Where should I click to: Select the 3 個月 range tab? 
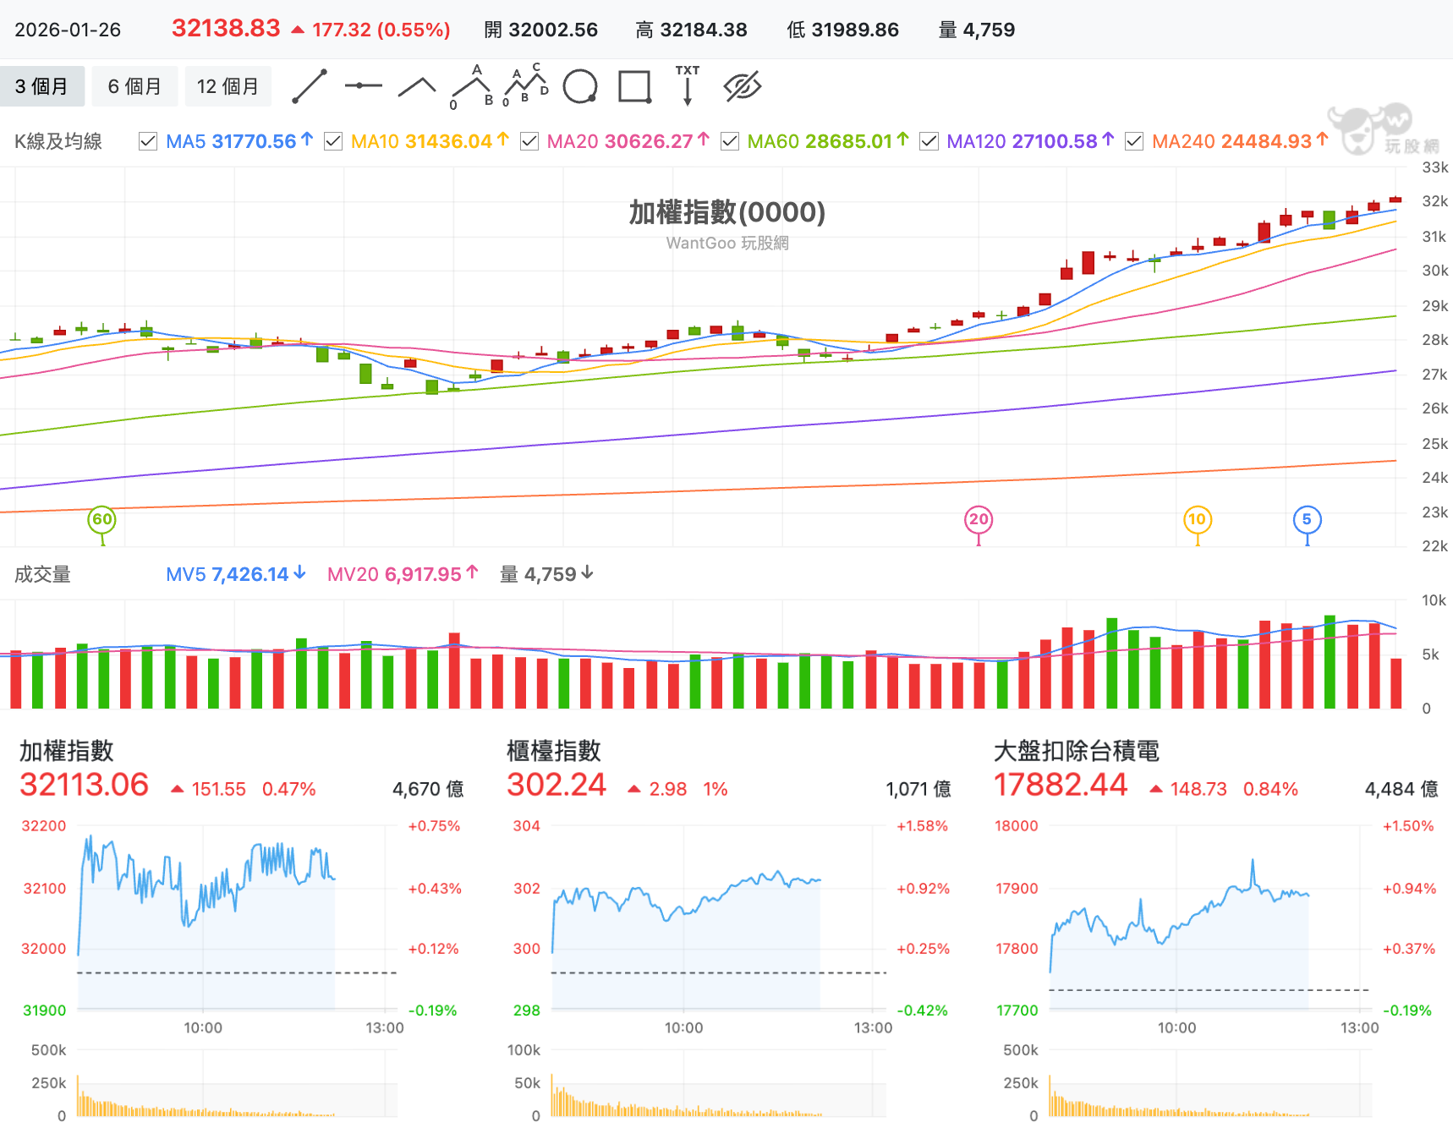(42, 86)
